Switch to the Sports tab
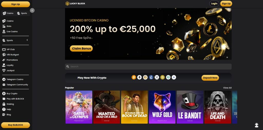The width and height of the screenshot is (263, 130). coord(22,13)
